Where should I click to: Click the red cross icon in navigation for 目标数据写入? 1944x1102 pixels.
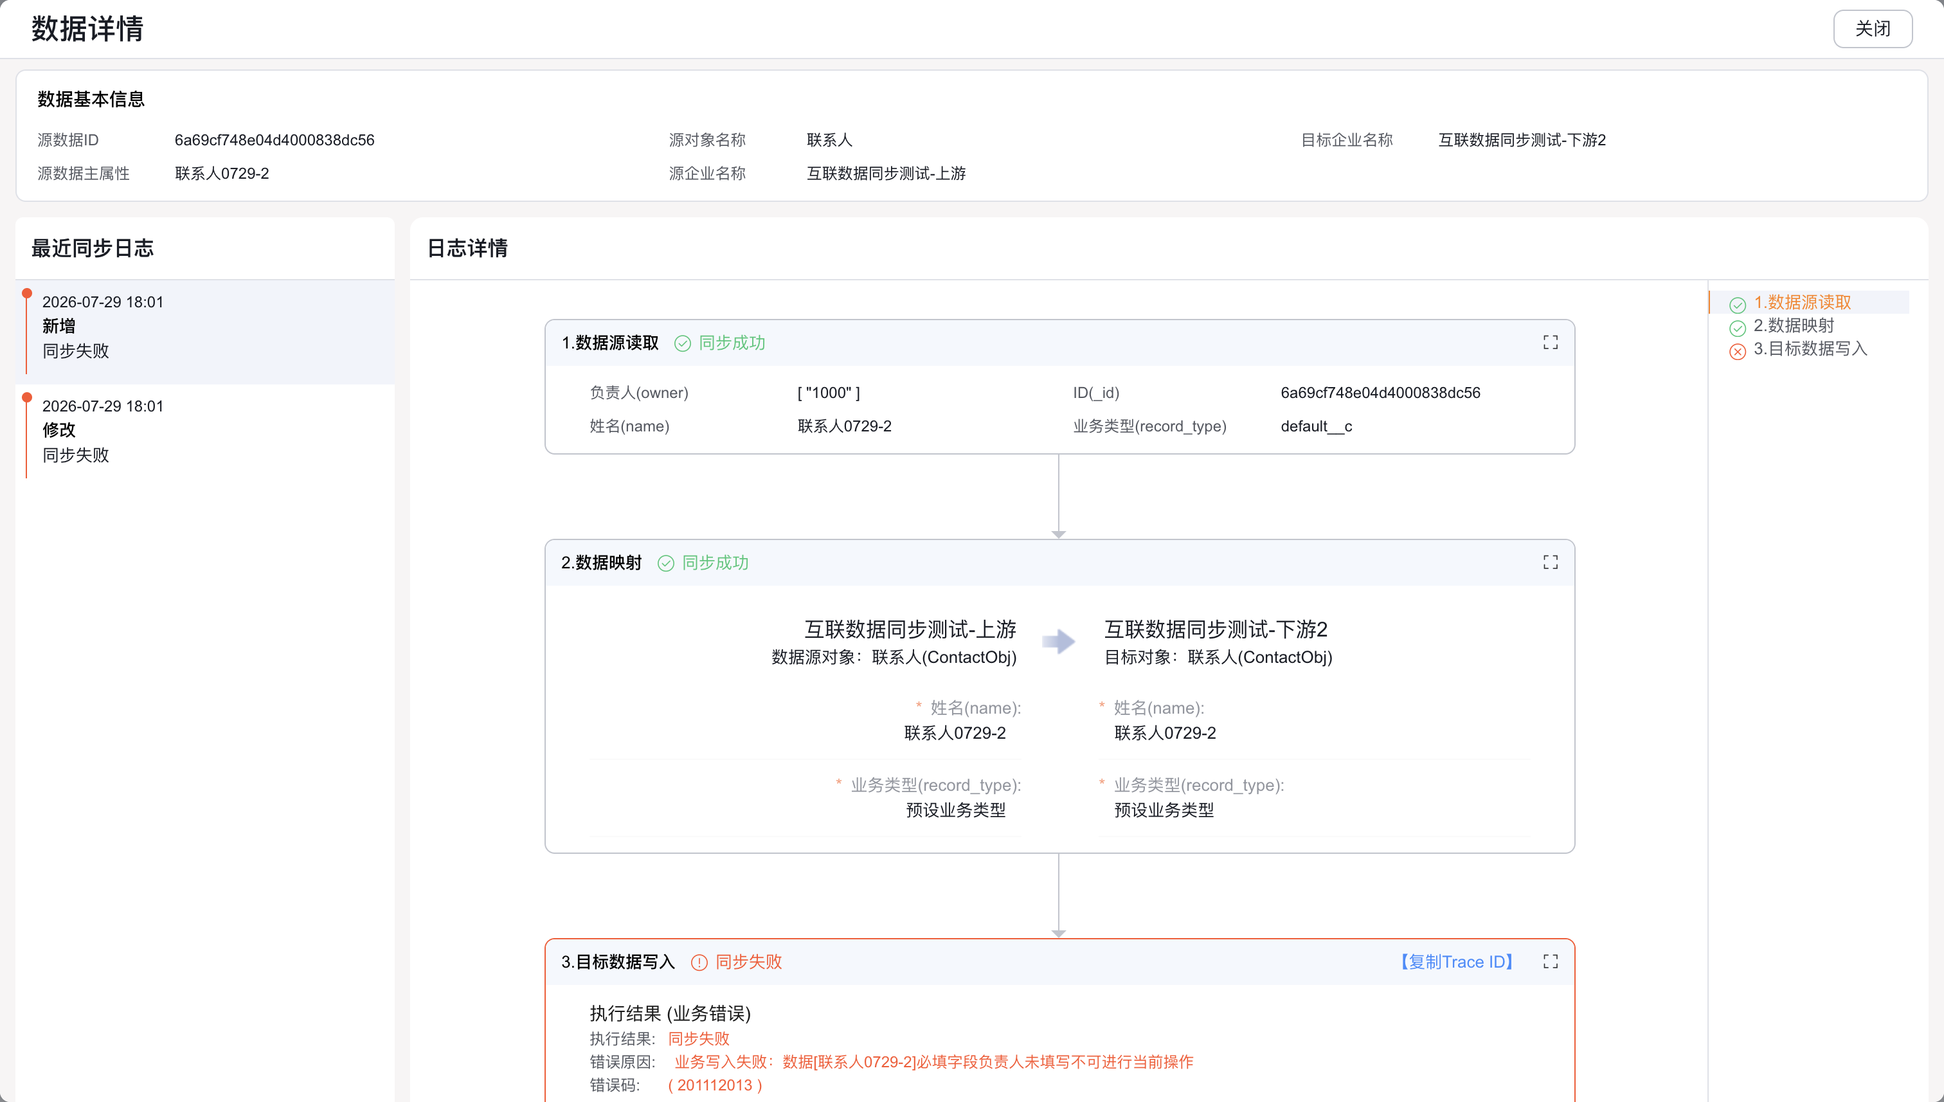[1738, 351]
